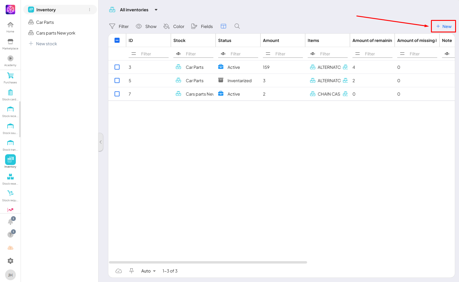The height and width of the screenshot is (282, 459).
Task: Click the New button to add inventory
Action: coord(443,27)
